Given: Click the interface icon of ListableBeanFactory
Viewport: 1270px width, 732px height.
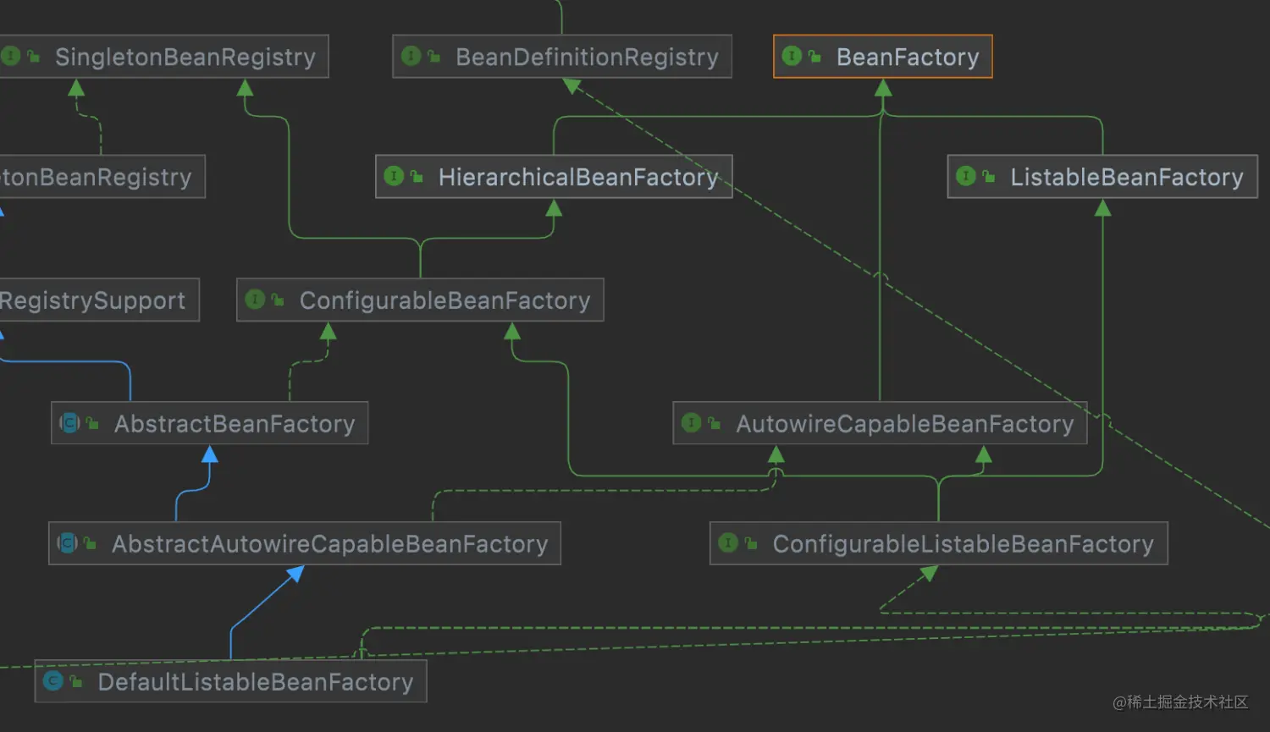Looking at the screenshot, I should tap(966, 176).
